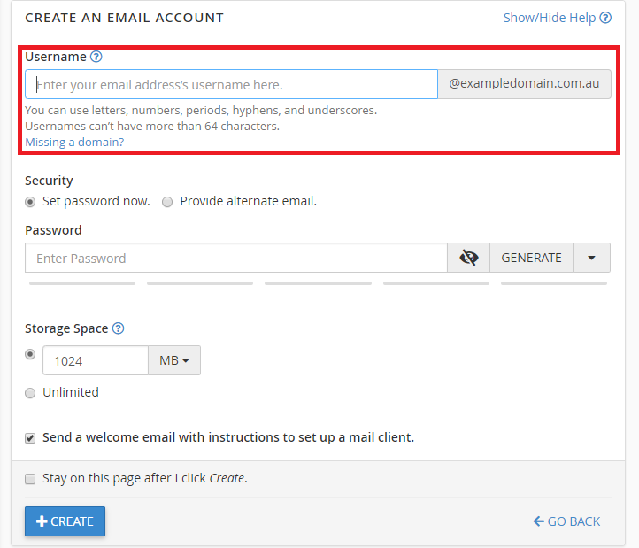This screenshot has width=639, height=548.
Task: Select the radio button for custom storage size
Action: click(x=31, y=354)
